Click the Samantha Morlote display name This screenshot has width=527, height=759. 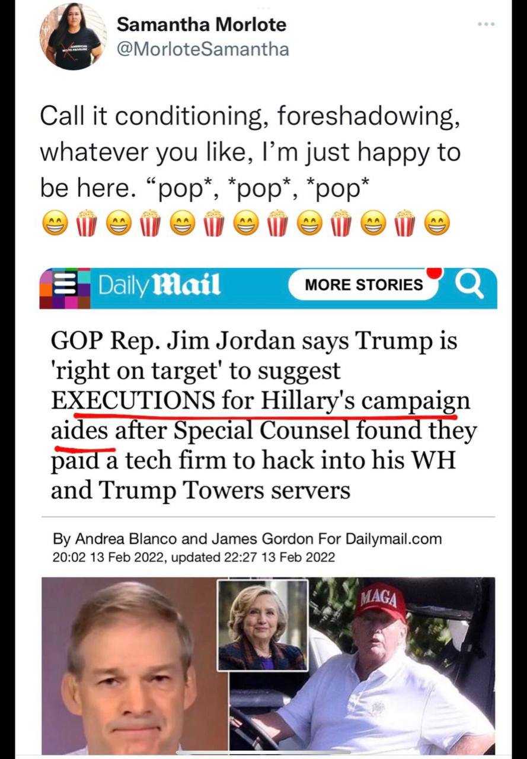coord(202,24)
